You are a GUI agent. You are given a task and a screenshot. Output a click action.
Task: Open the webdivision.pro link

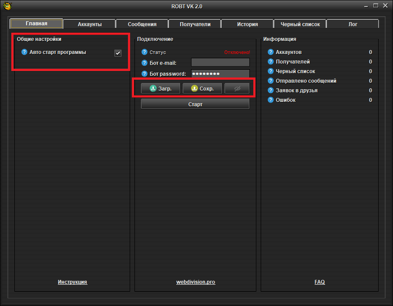pyautogui.click(x=195, y=282)
